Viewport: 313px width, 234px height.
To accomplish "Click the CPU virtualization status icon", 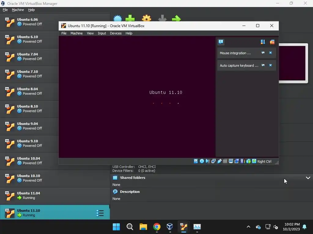I will pos(242,161).
